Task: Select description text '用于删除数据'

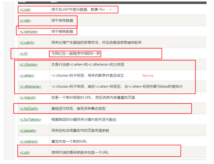Action: click(x=62, y=32)
